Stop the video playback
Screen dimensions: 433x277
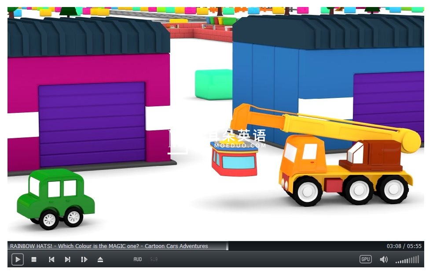click(x=34, y=259)
